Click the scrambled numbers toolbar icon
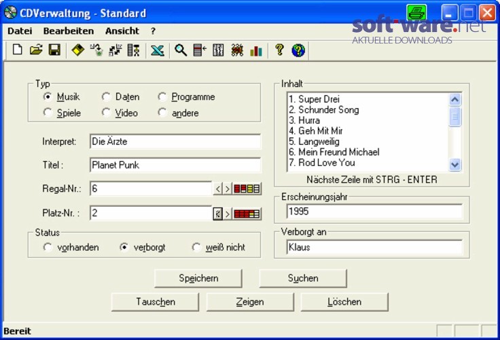500x340 pixels. (237, 50)
